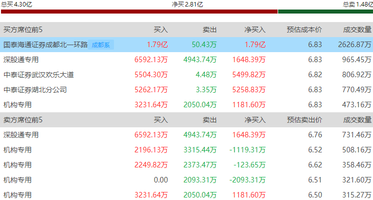Click the 净买 2.81亿 label
This screenshot has width=373, height=200.
187,5
